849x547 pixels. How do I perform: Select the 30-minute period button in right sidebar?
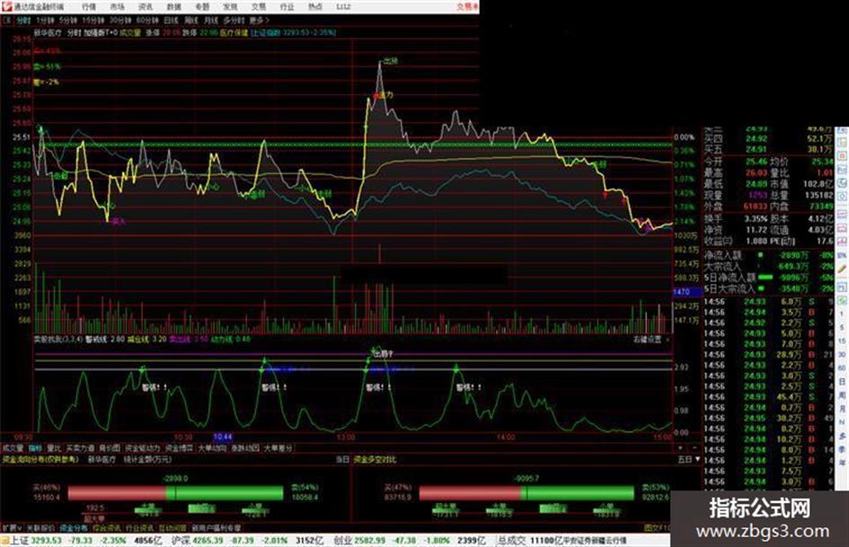(842, 355)
